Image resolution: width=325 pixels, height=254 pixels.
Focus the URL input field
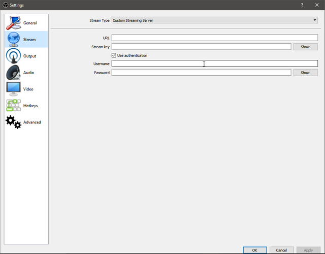pyautogui.click(x=215, y=38)
